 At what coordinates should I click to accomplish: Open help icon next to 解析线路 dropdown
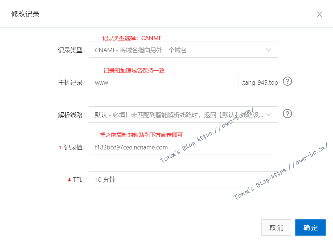click(287, 114)
